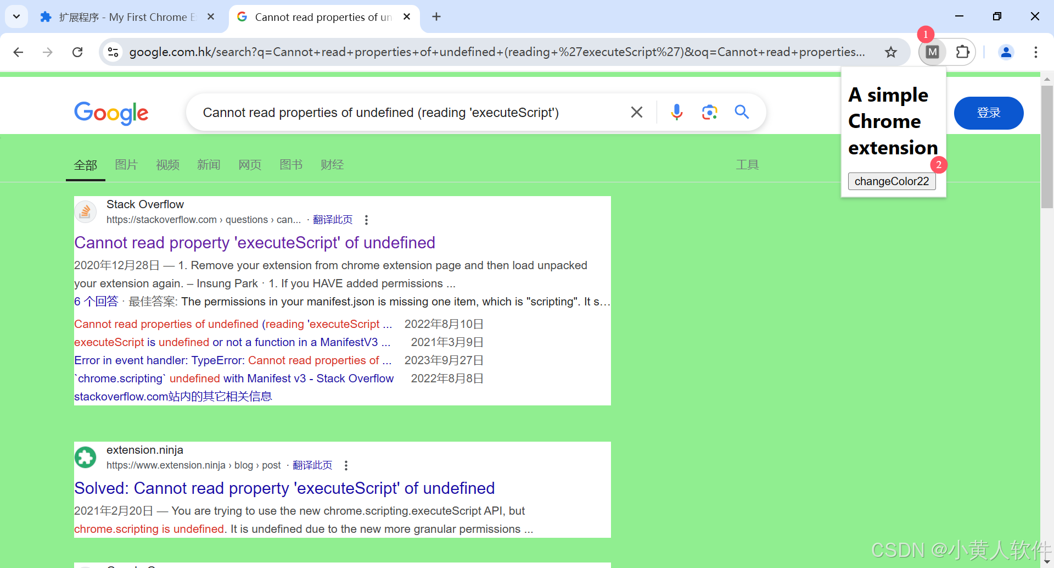Viewport: 1054px width, 568px height.
Task: Click the Stack Overflow favicon
Action: point(85,211)
